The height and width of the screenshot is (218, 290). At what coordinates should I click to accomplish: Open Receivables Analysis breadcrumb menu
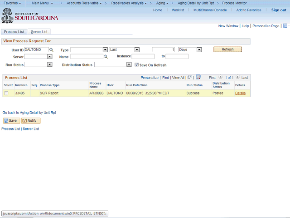pyautogui.click(x=129, y=3)
